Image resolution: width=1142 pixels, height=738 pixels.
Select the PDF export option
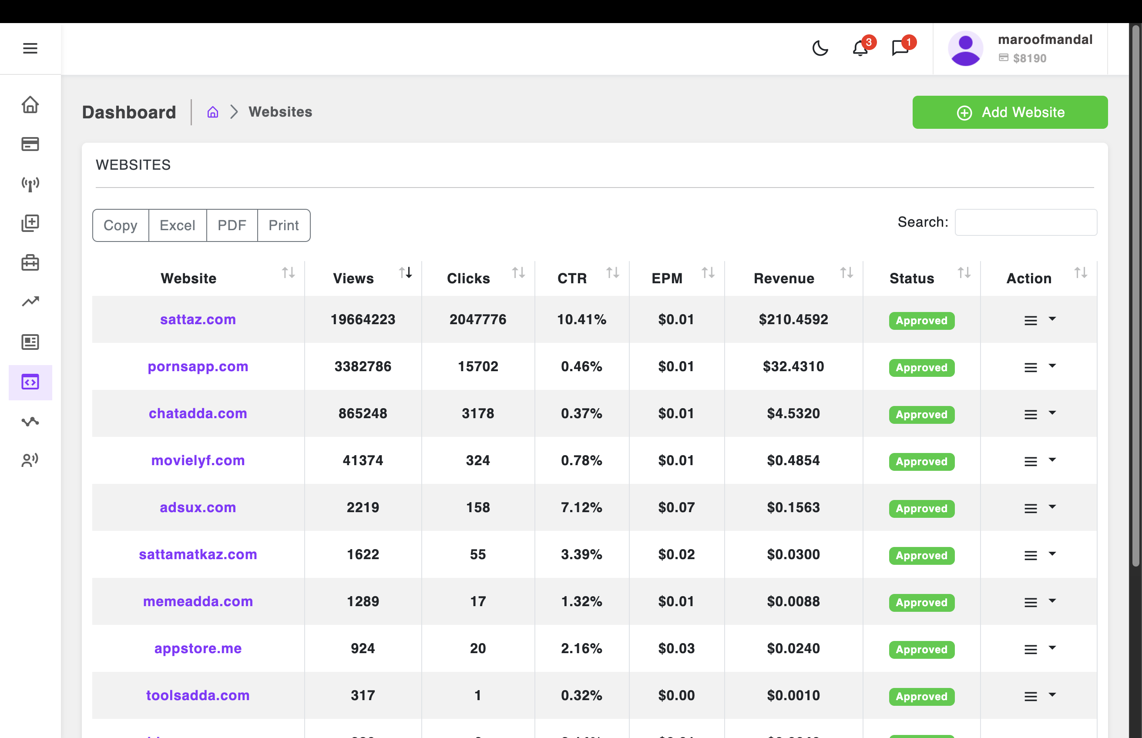tap(232, 225)
